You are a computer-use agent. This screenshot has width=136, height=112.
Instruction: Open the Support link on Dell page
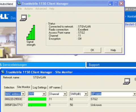pyautogui.click(x=94, y=65)
